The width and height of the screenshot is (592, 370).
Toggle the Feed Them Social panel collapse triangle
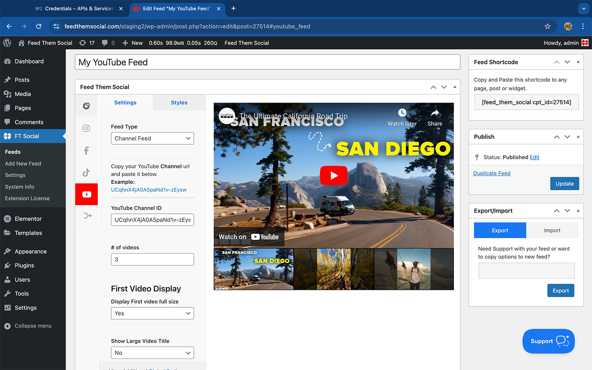coord(455,87)
